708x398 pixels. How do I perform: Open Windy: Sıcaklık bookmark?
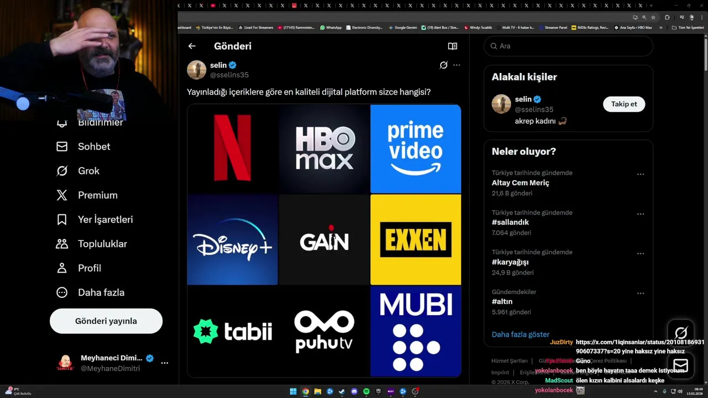click(x=478, y=27)
